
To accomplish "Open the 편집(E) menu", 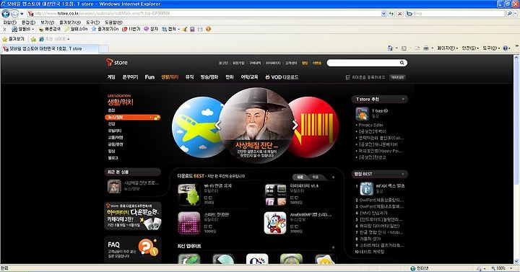I will (x=28, y=22).
